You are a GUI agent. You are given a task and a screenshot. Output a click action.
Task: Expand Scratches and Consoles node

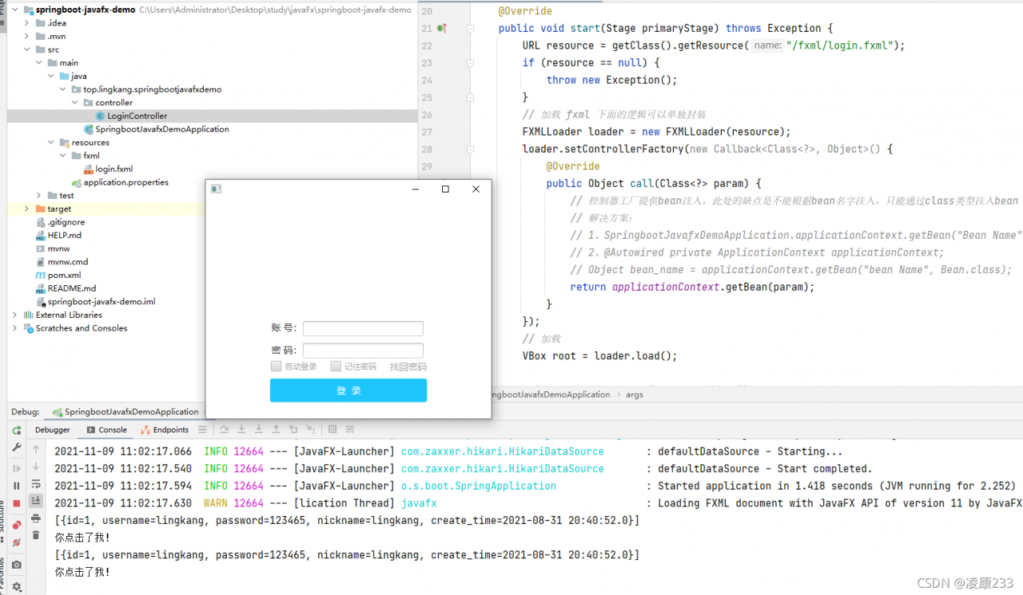click(x=15, y=328)
